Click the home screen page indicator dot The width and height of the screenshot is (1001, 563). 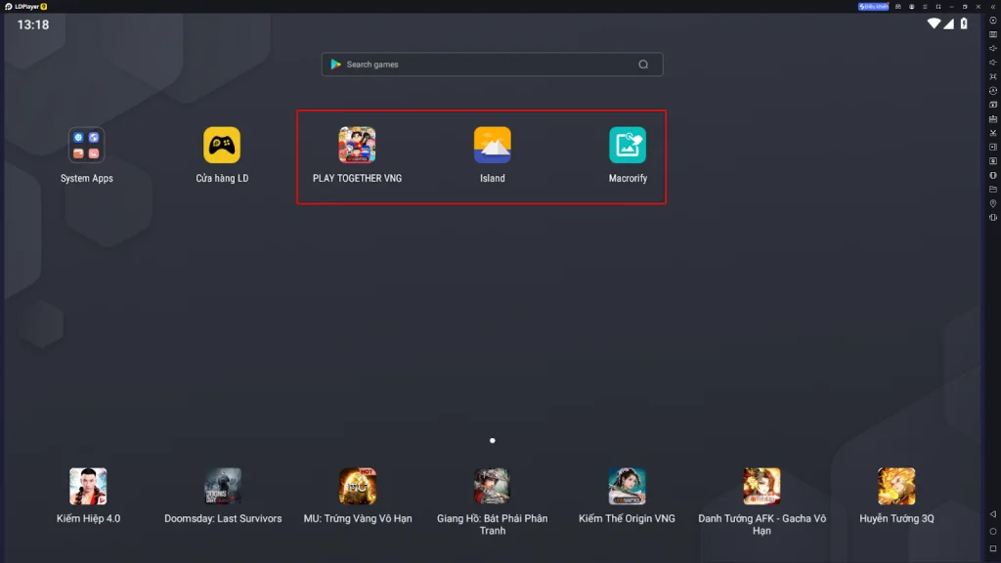pyautogui.click(x=493, y=441)
